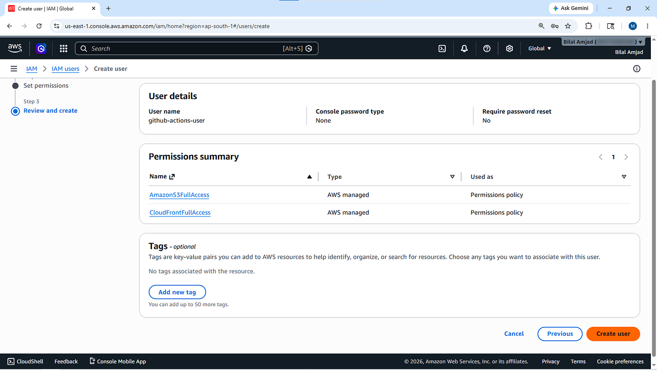Launch CloudShell from the top navigation icon
Image resolution: width=657 pixels, height=370 pixels.
tap(442, 48)
